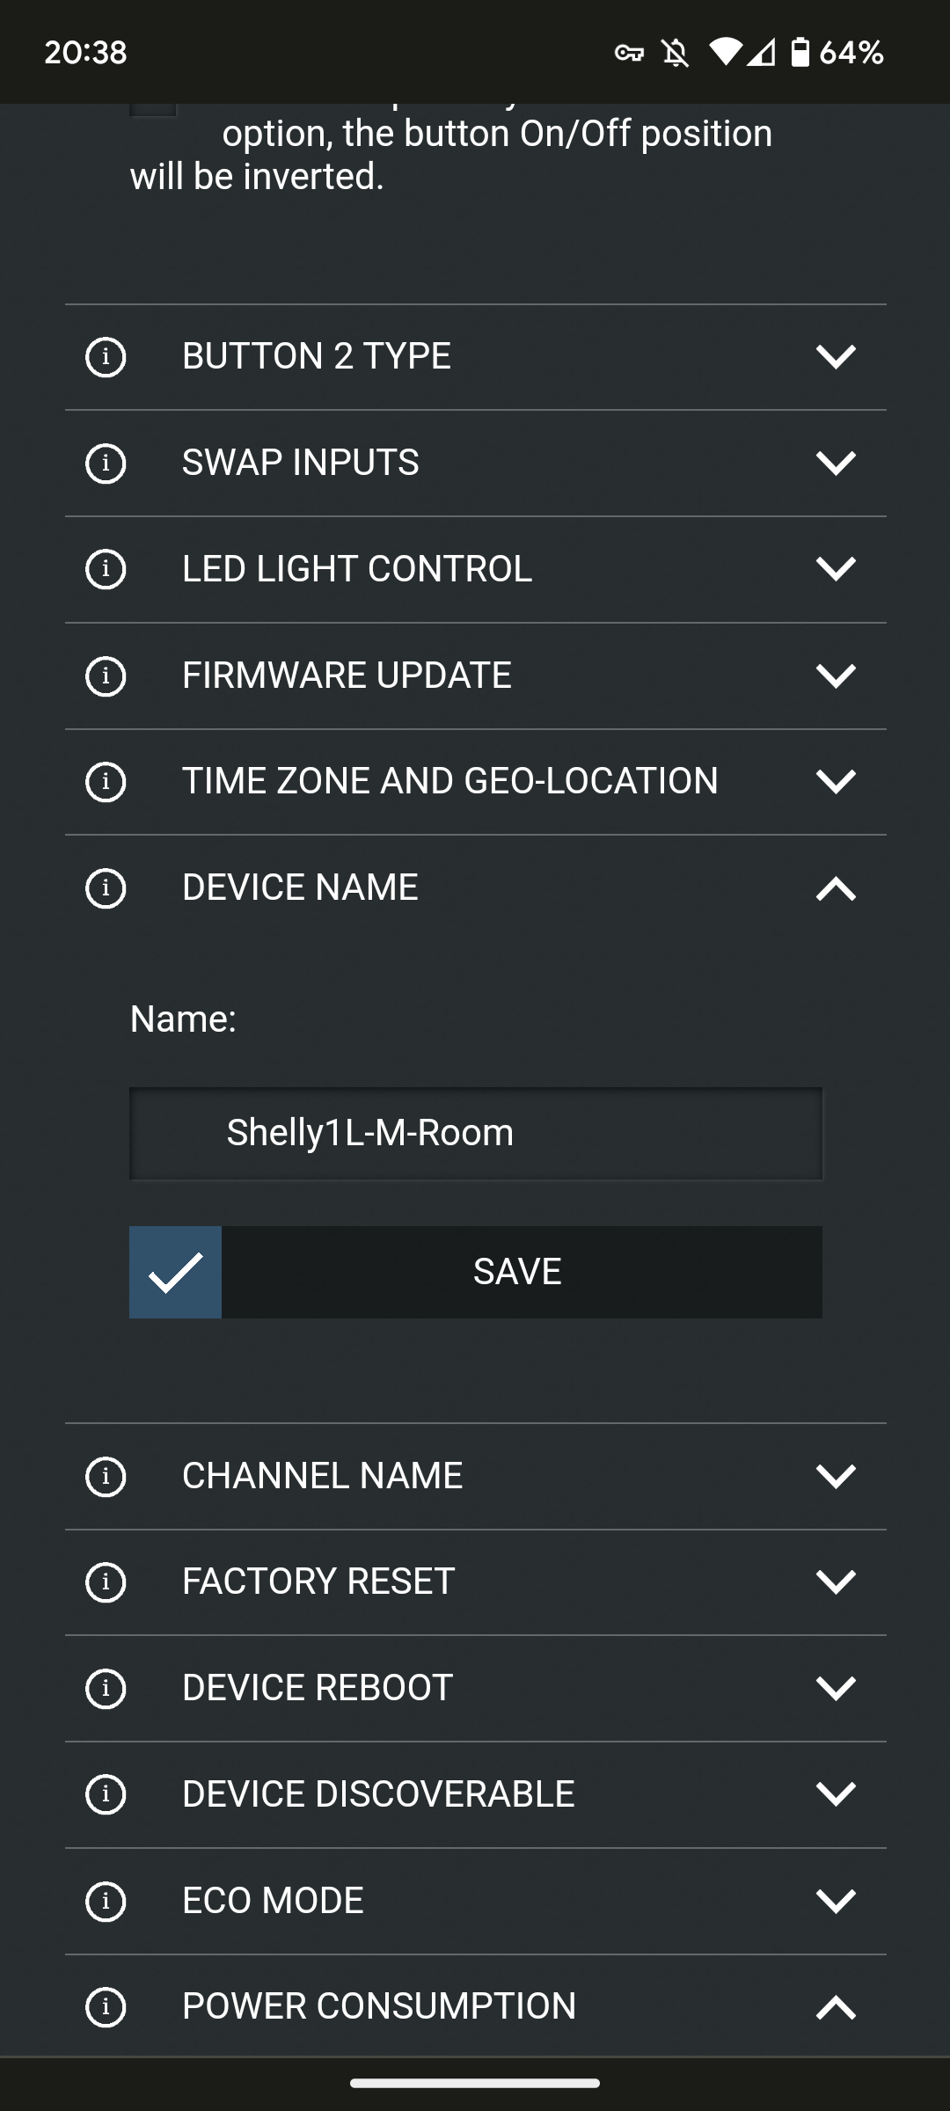Save the device name

(519, 1272)
